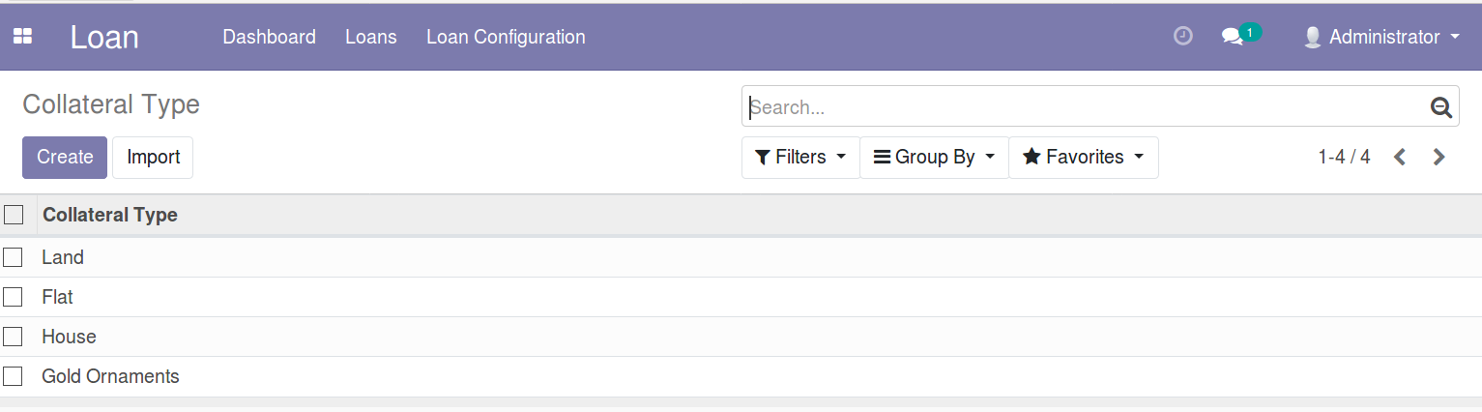Click the Import button
Image resolution: width=1482 pixels, height=412 pixels.
pyautogui.click(x=153, y=157)
